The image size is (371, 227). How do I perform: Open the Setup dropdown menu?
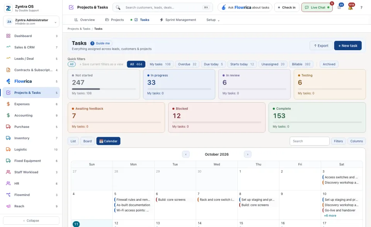[x=213, y=20]
